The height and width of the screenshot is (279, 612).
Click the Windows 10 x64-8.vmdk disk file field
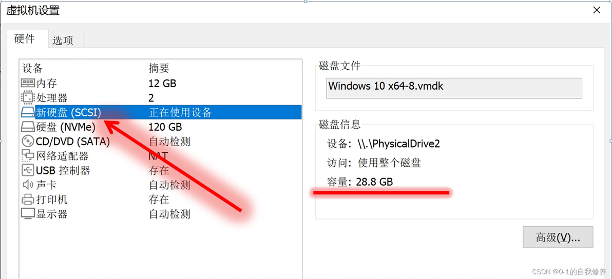point(454,88)
